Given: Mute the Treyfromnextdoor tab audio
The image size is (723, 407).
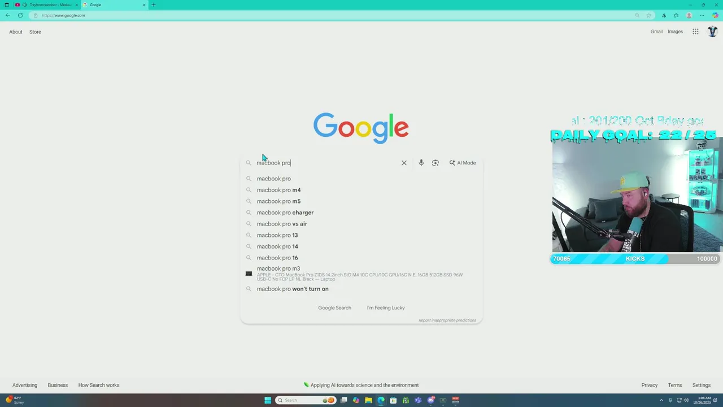Looking at the screenshot, I should coord(25,5).
